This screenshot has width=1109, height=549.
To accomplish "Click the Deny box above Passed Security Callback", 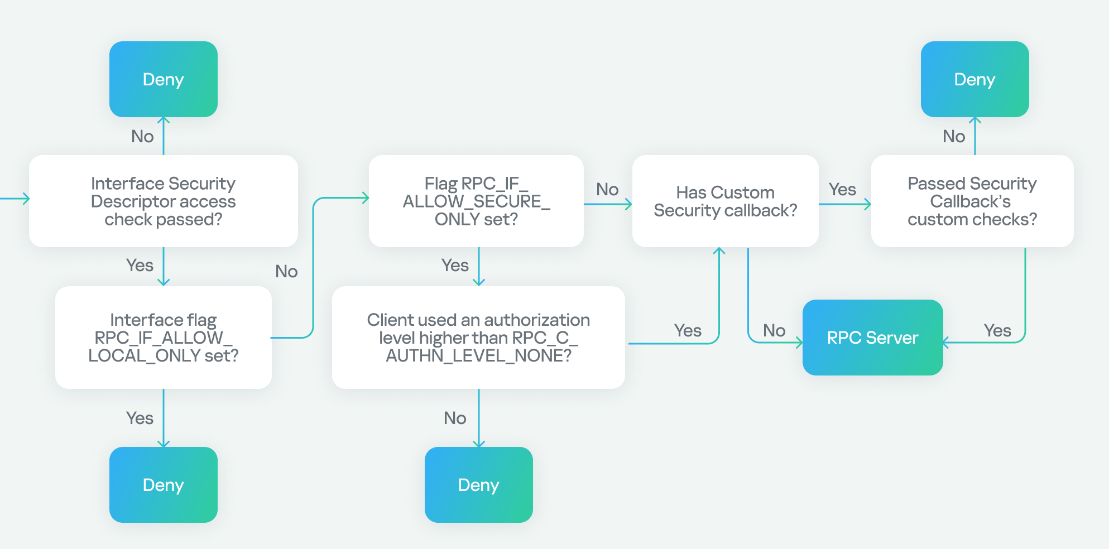I will click(x=974, y=79).
